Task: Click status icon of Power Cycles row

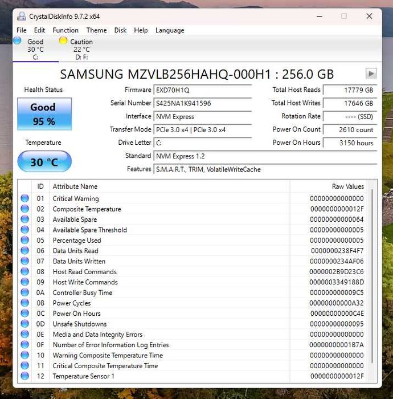Action: coord(24,303)
